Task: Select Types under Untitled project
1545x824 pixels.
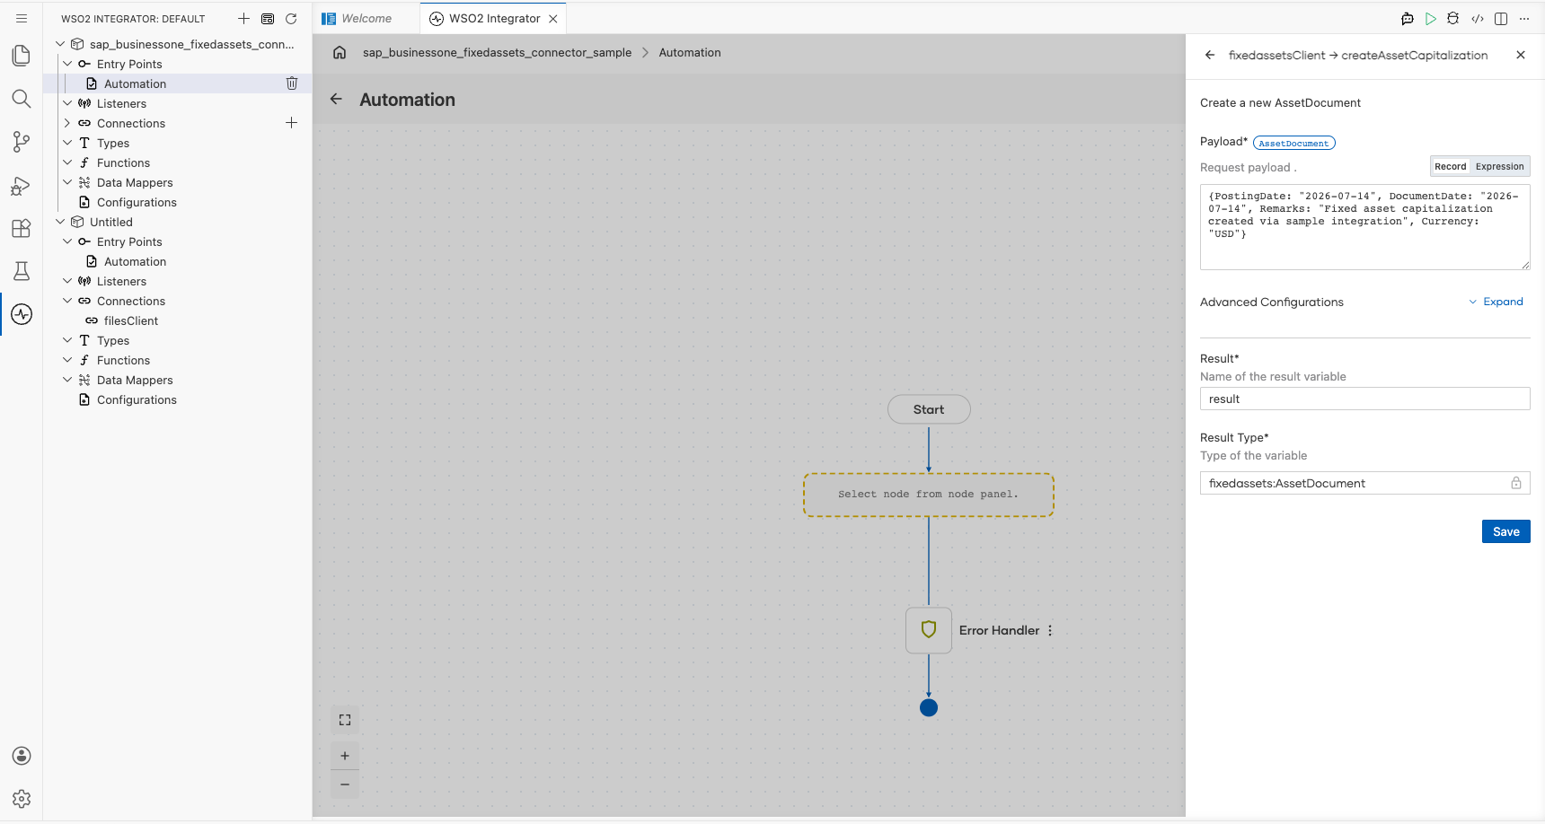Action: click(x=113, y=340)
